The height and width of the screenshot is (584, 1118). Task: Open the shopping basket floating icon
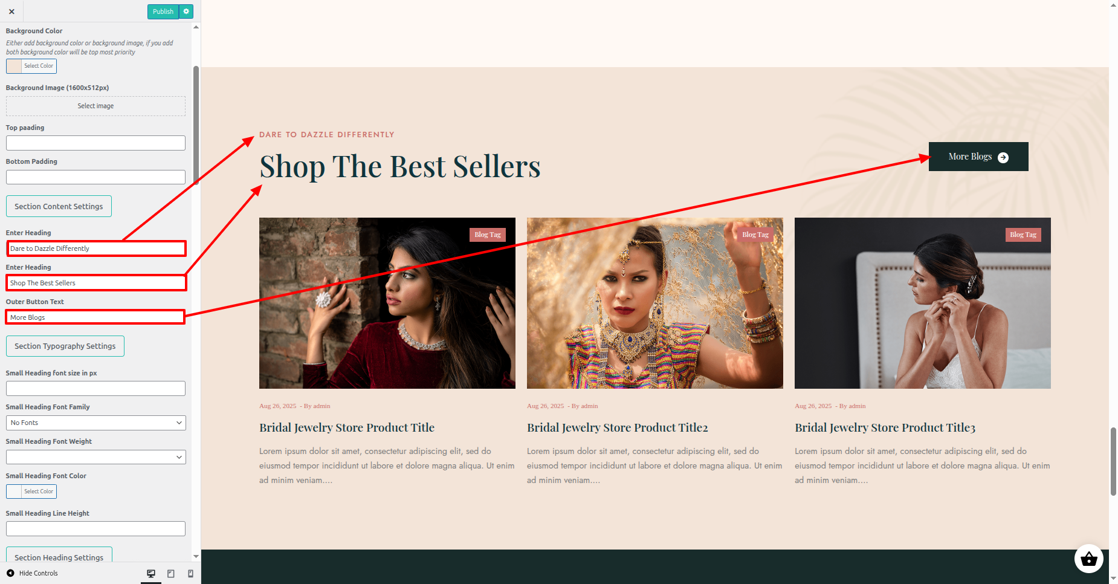click(1089, 559)
